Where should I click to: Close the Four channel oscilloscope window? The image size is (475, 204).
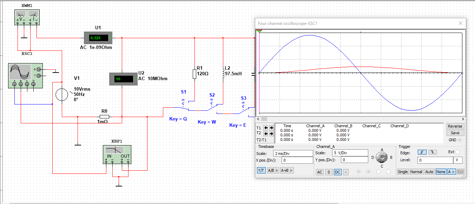pos(461,23)
